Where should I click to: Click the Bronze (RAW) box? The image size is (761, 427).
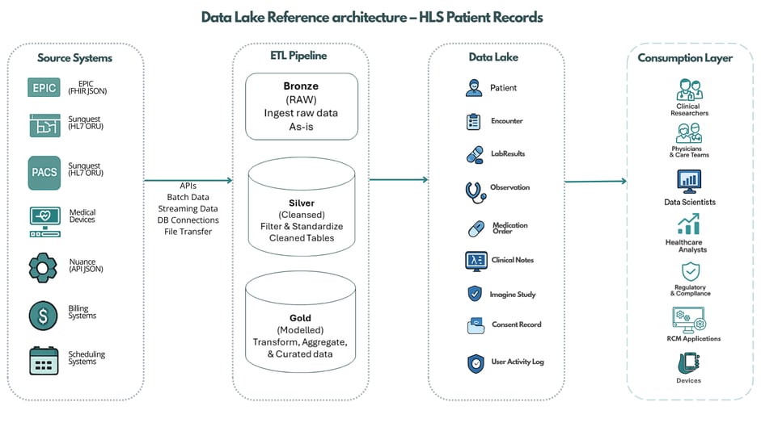click(302, 106)
